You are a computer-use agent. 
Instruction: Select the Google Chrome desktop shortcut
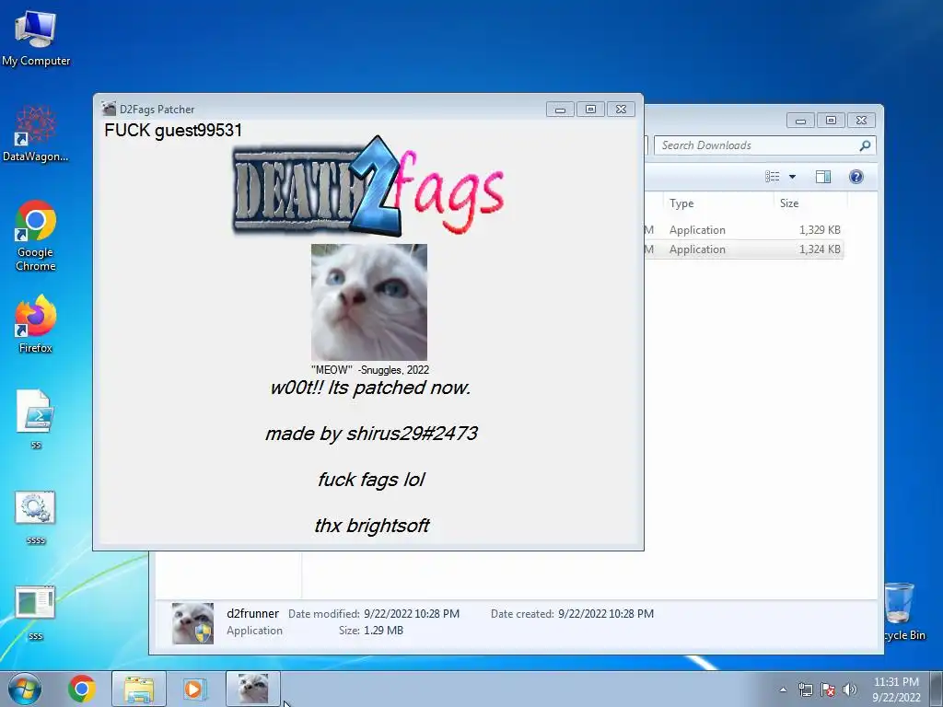click(36, 235)
